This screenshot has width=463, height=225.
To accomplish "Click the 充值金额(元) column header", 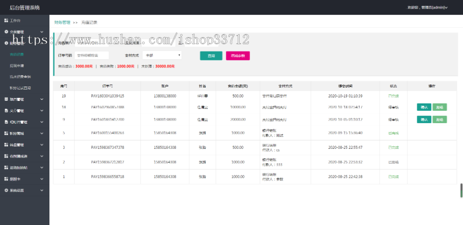I will (x=238, y=86).
